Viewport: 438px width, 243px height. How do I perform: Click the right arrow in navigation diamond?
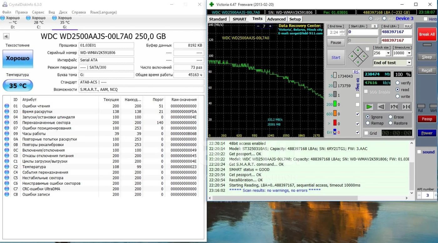point(364,57)
